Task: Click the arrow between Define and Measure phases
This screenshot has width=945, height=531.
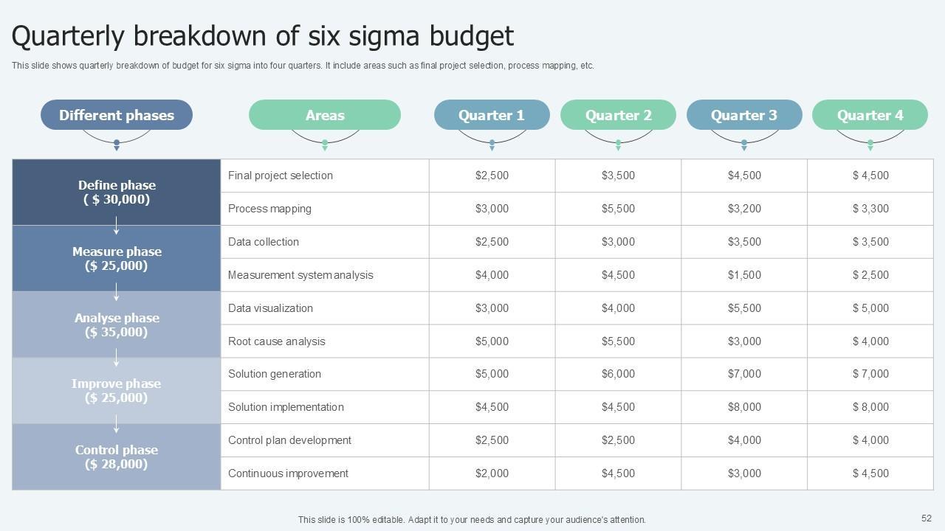Action: [x=117, y=226]
